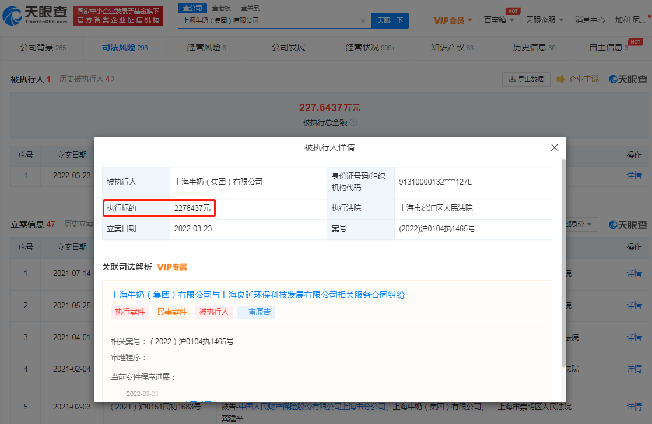Open the 司法风险 tab
The height and width of the screenshot is (424, 652).
click(x=125, y=47)
